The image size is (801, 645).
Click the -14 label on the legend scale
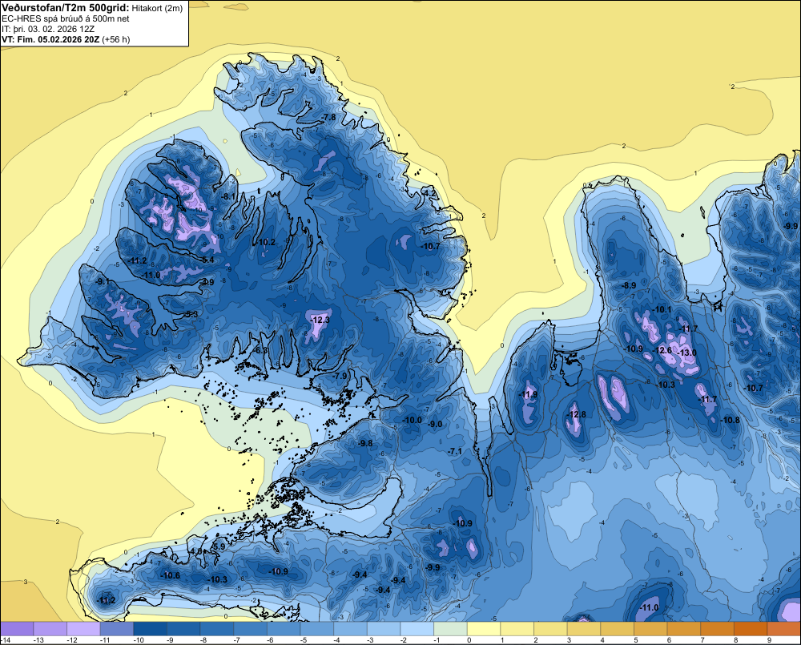[x=6, y=640]
